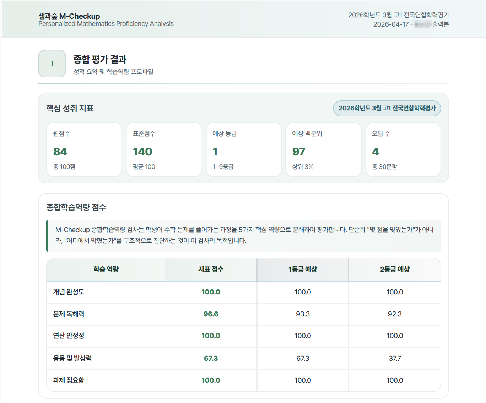This screenshot has width=486, height=403.
Task: Click the 개념 완성도 지표 점수 100.0
Action: (211, 292)
